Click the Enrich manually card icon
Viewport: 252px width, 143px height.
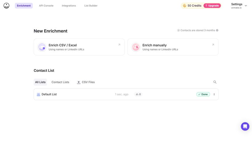click(x=136, y=47)
